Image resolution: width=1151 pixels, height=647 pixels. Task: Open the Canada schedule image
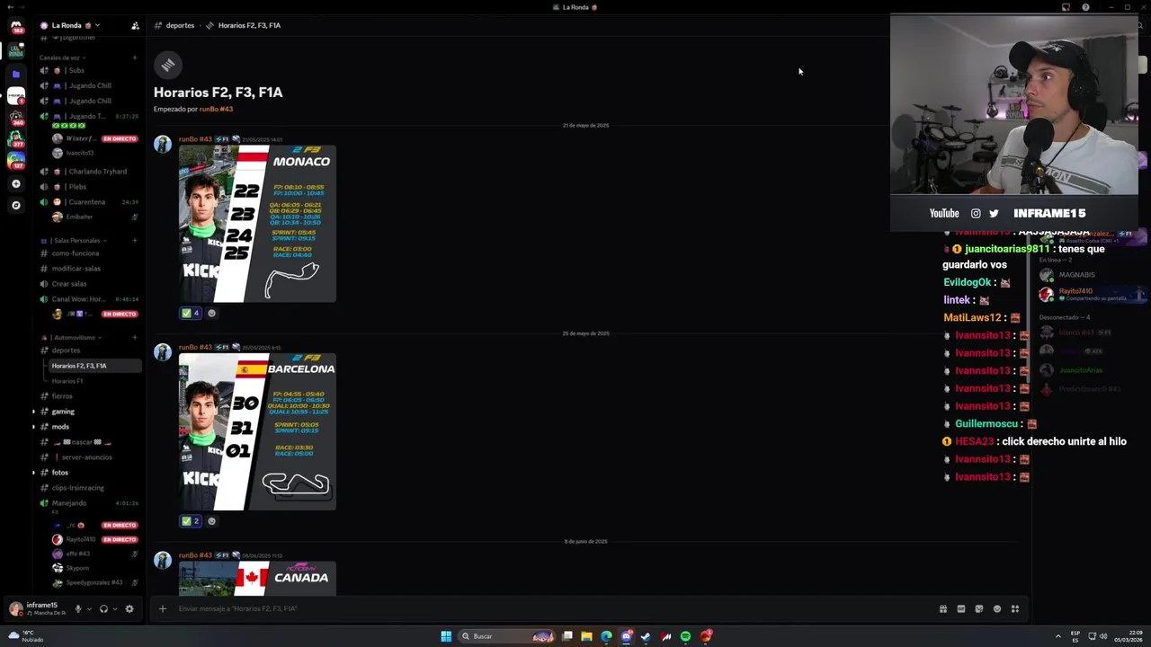tap(257, 579)
